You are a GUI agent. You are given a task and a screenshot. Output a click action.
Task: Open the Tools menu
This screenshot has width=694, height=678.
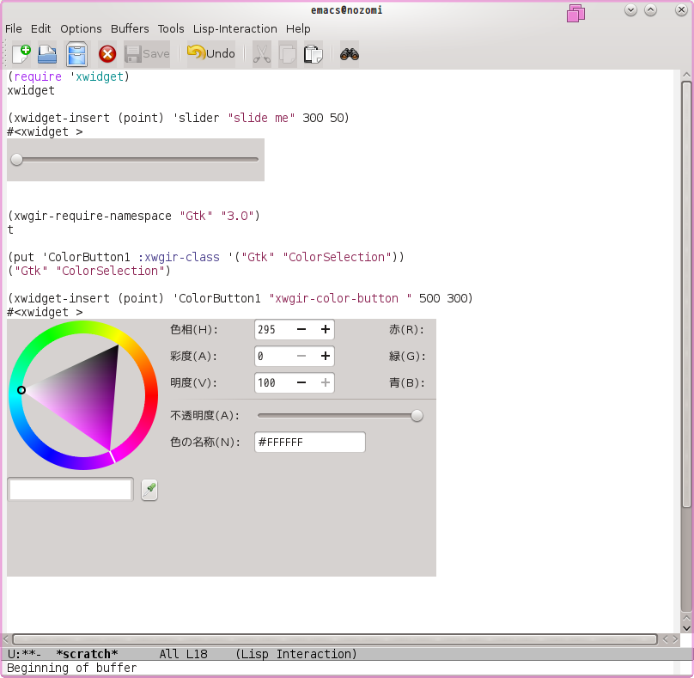tap(171, 28)
